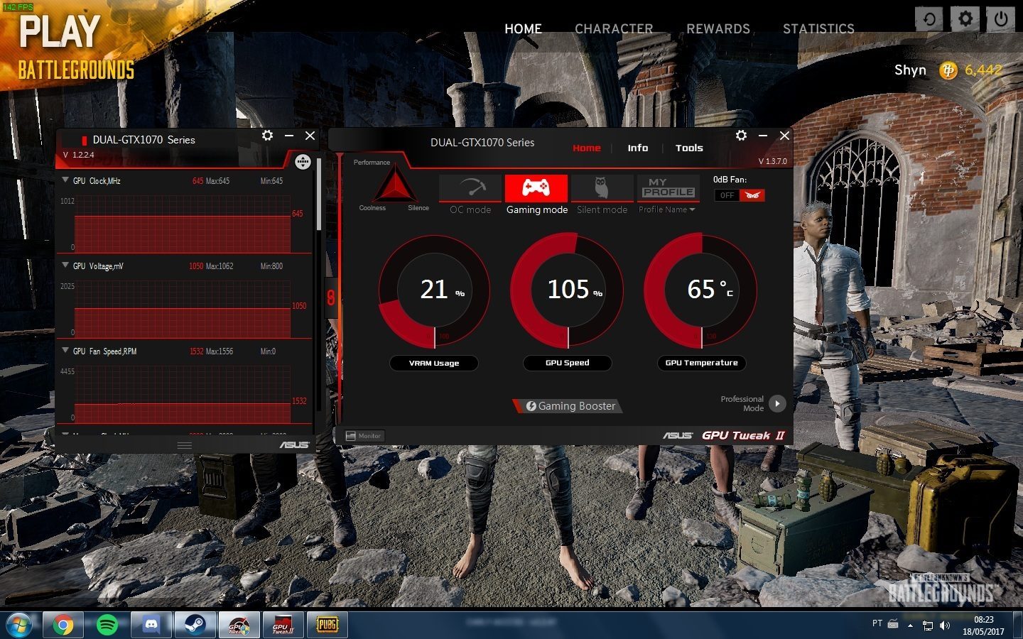Open monitor window settings gear
1023x639 pixels.
267,136
